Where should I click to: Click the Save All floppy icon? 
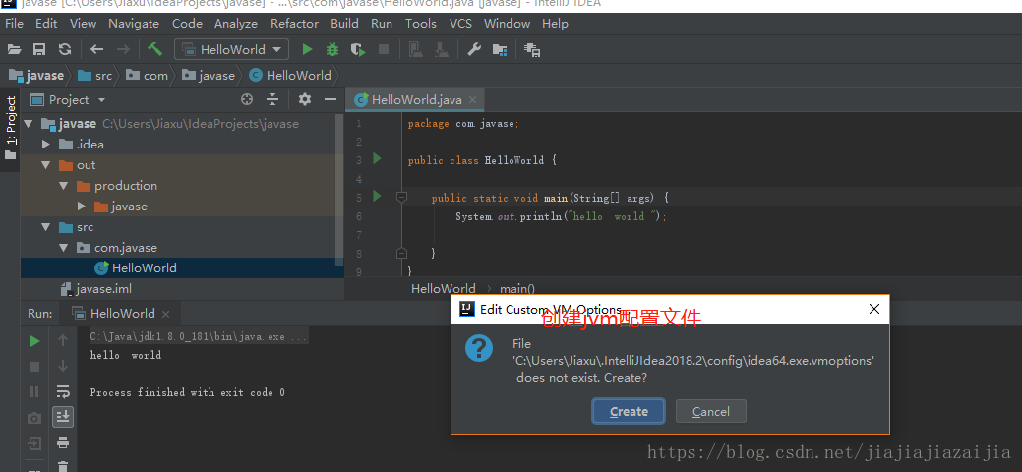[39, 49]
